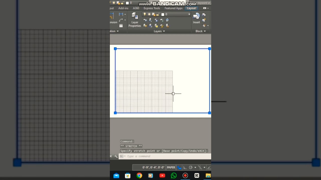The image size is (321, 180).
Task: Toggle the blue active status button beside PAPER
Action: [179, 167]
